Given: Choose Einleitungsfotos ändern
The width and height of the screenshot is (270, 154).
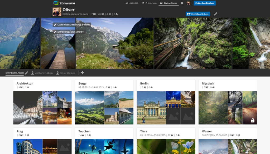Looking at the screenshot, I should tap(69, 32).
